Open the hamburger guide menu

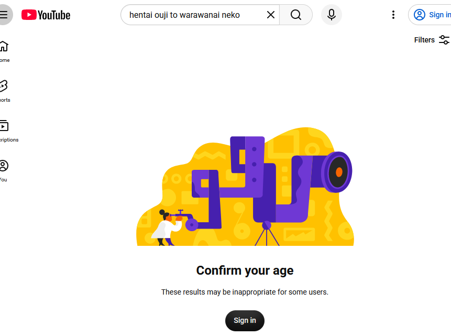click(x=4, y=15)
